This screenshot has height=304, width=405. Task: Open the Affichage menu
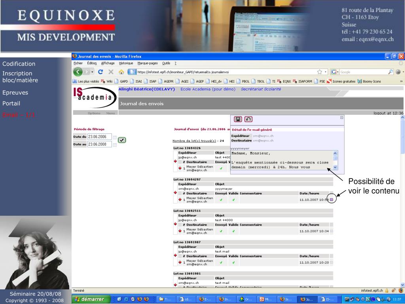click(x=108, y=63)
